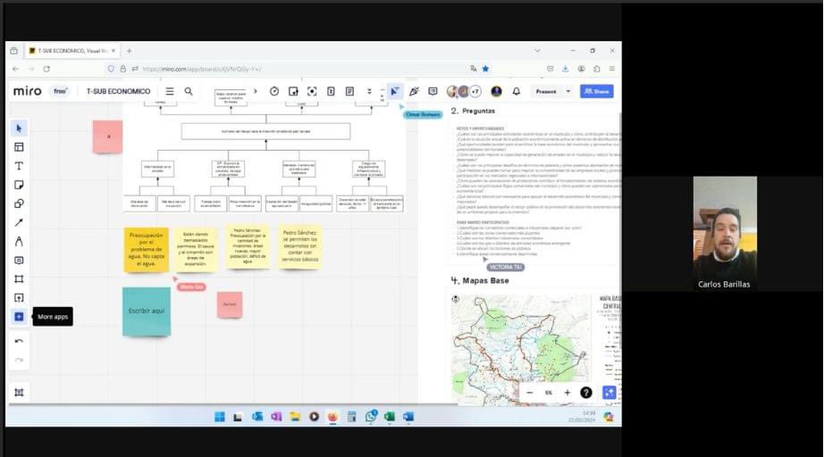Screen dimensions: 824x457
Task: Click the '2. Preguntas' heading
Action: click(x=473, y=111)
